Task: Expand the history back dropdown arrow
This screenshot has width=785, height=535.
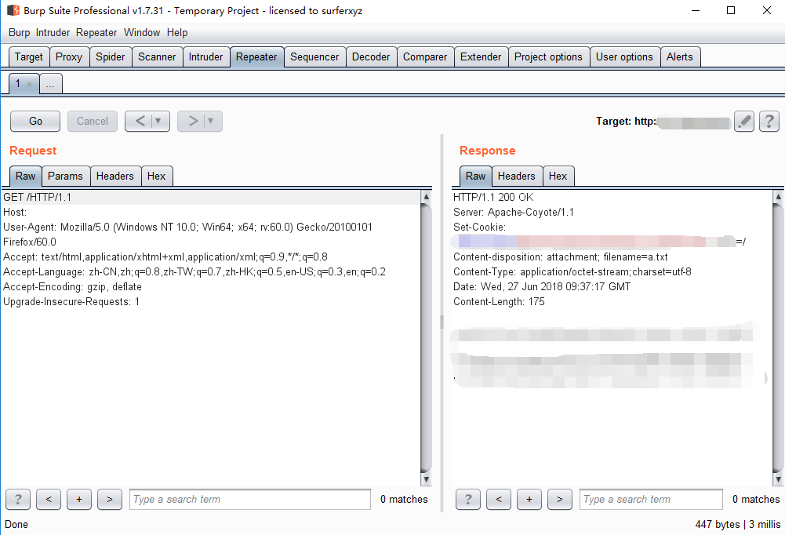Action: (158, 122)
